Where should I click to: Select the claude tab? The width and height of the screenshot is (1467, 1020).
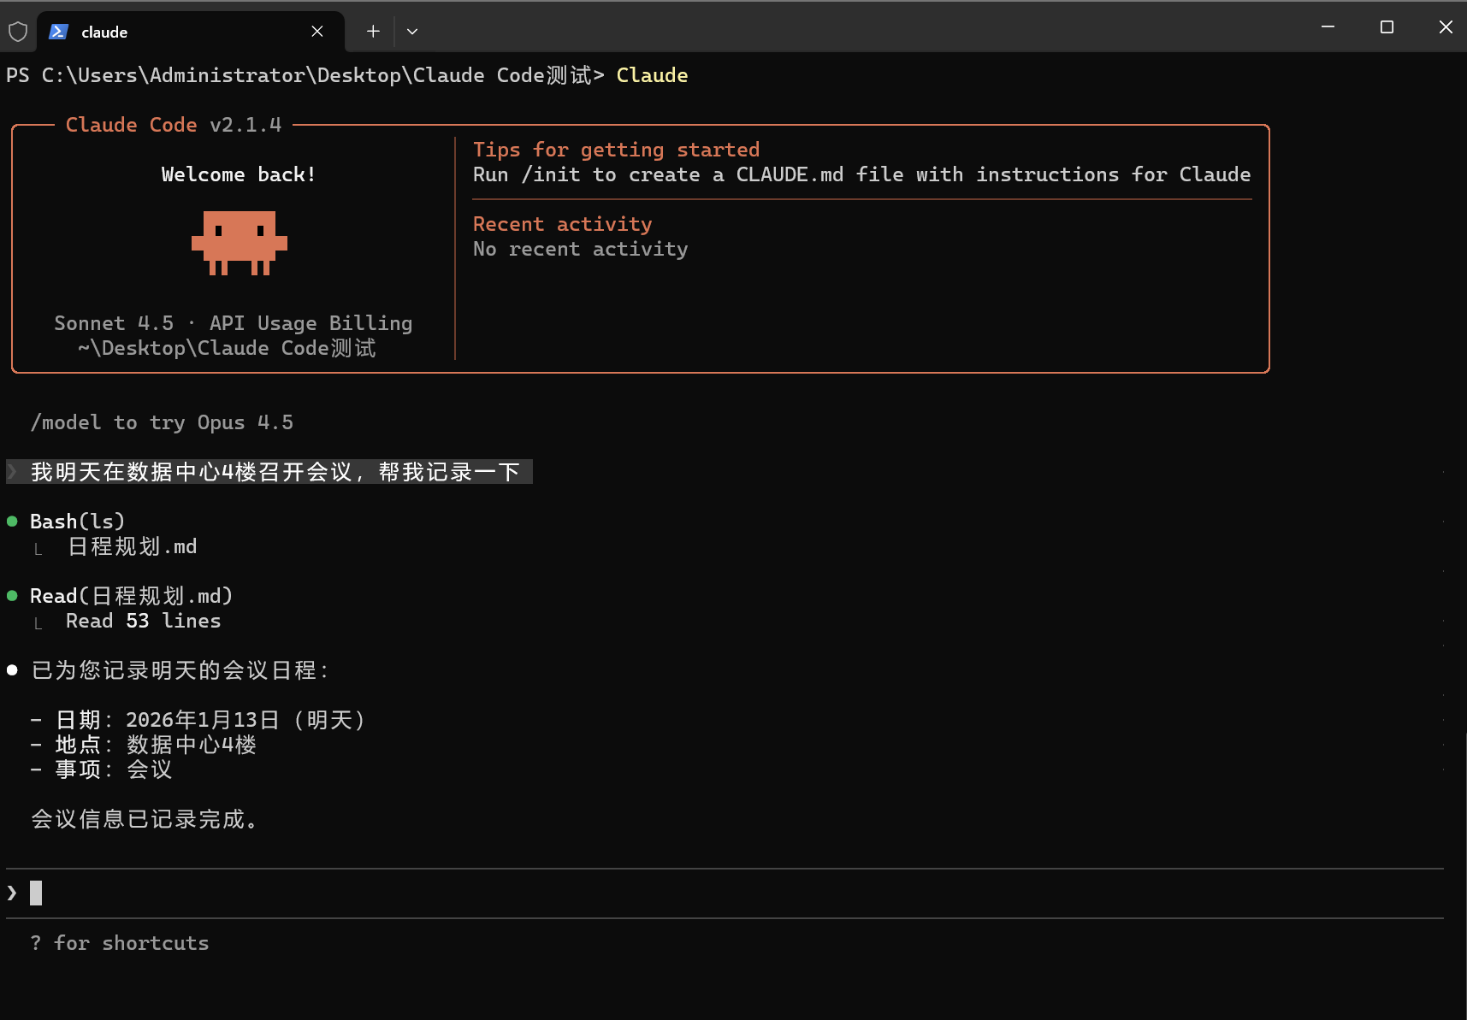pyautogui.click(x=171, y=32)
